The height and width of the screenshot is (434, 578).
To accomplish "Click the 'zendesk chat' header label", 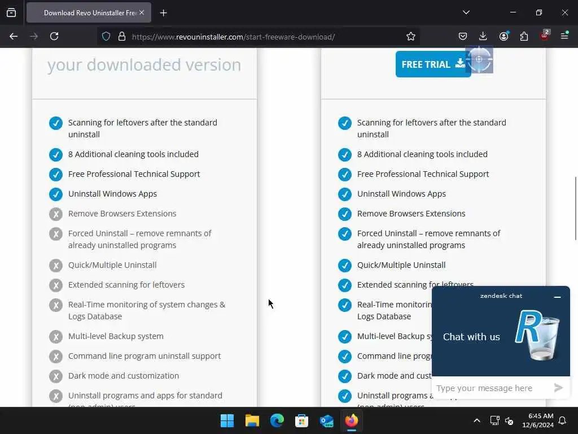I will (501, 296).
